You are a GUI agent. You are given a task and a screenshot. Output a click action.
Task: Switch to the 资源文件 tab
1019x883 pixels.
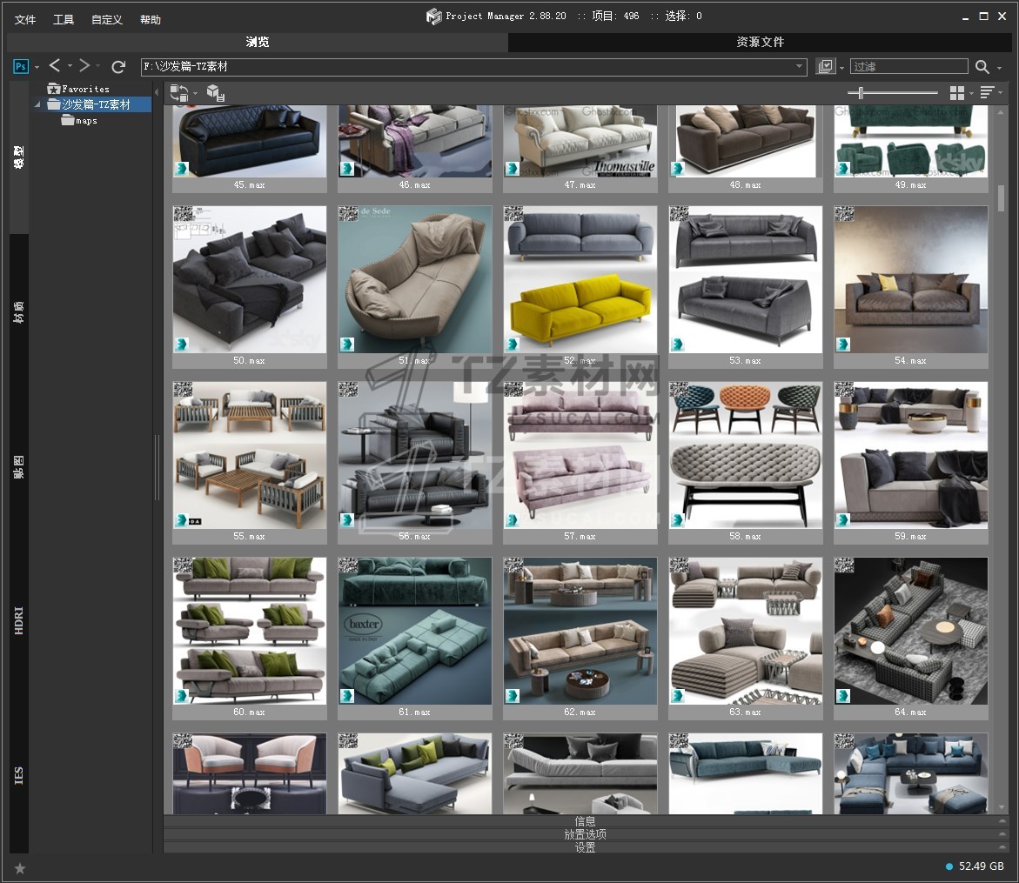click(760, 42)
